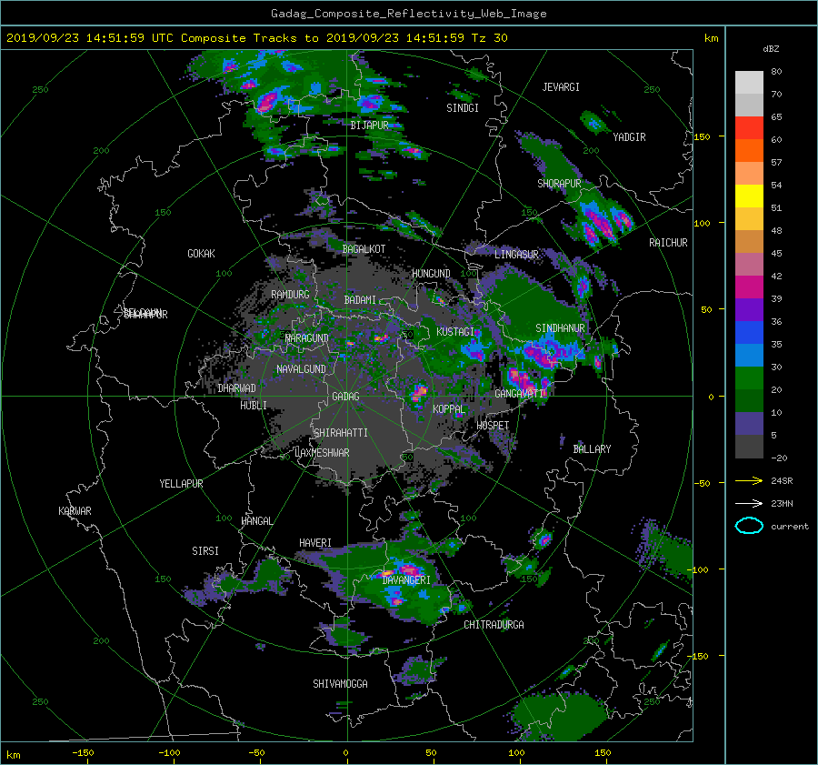Screen dimensions: 818x765
Task: Click the BIJAPUR city label
Action: pyautogui.click(x=369, y=126)
